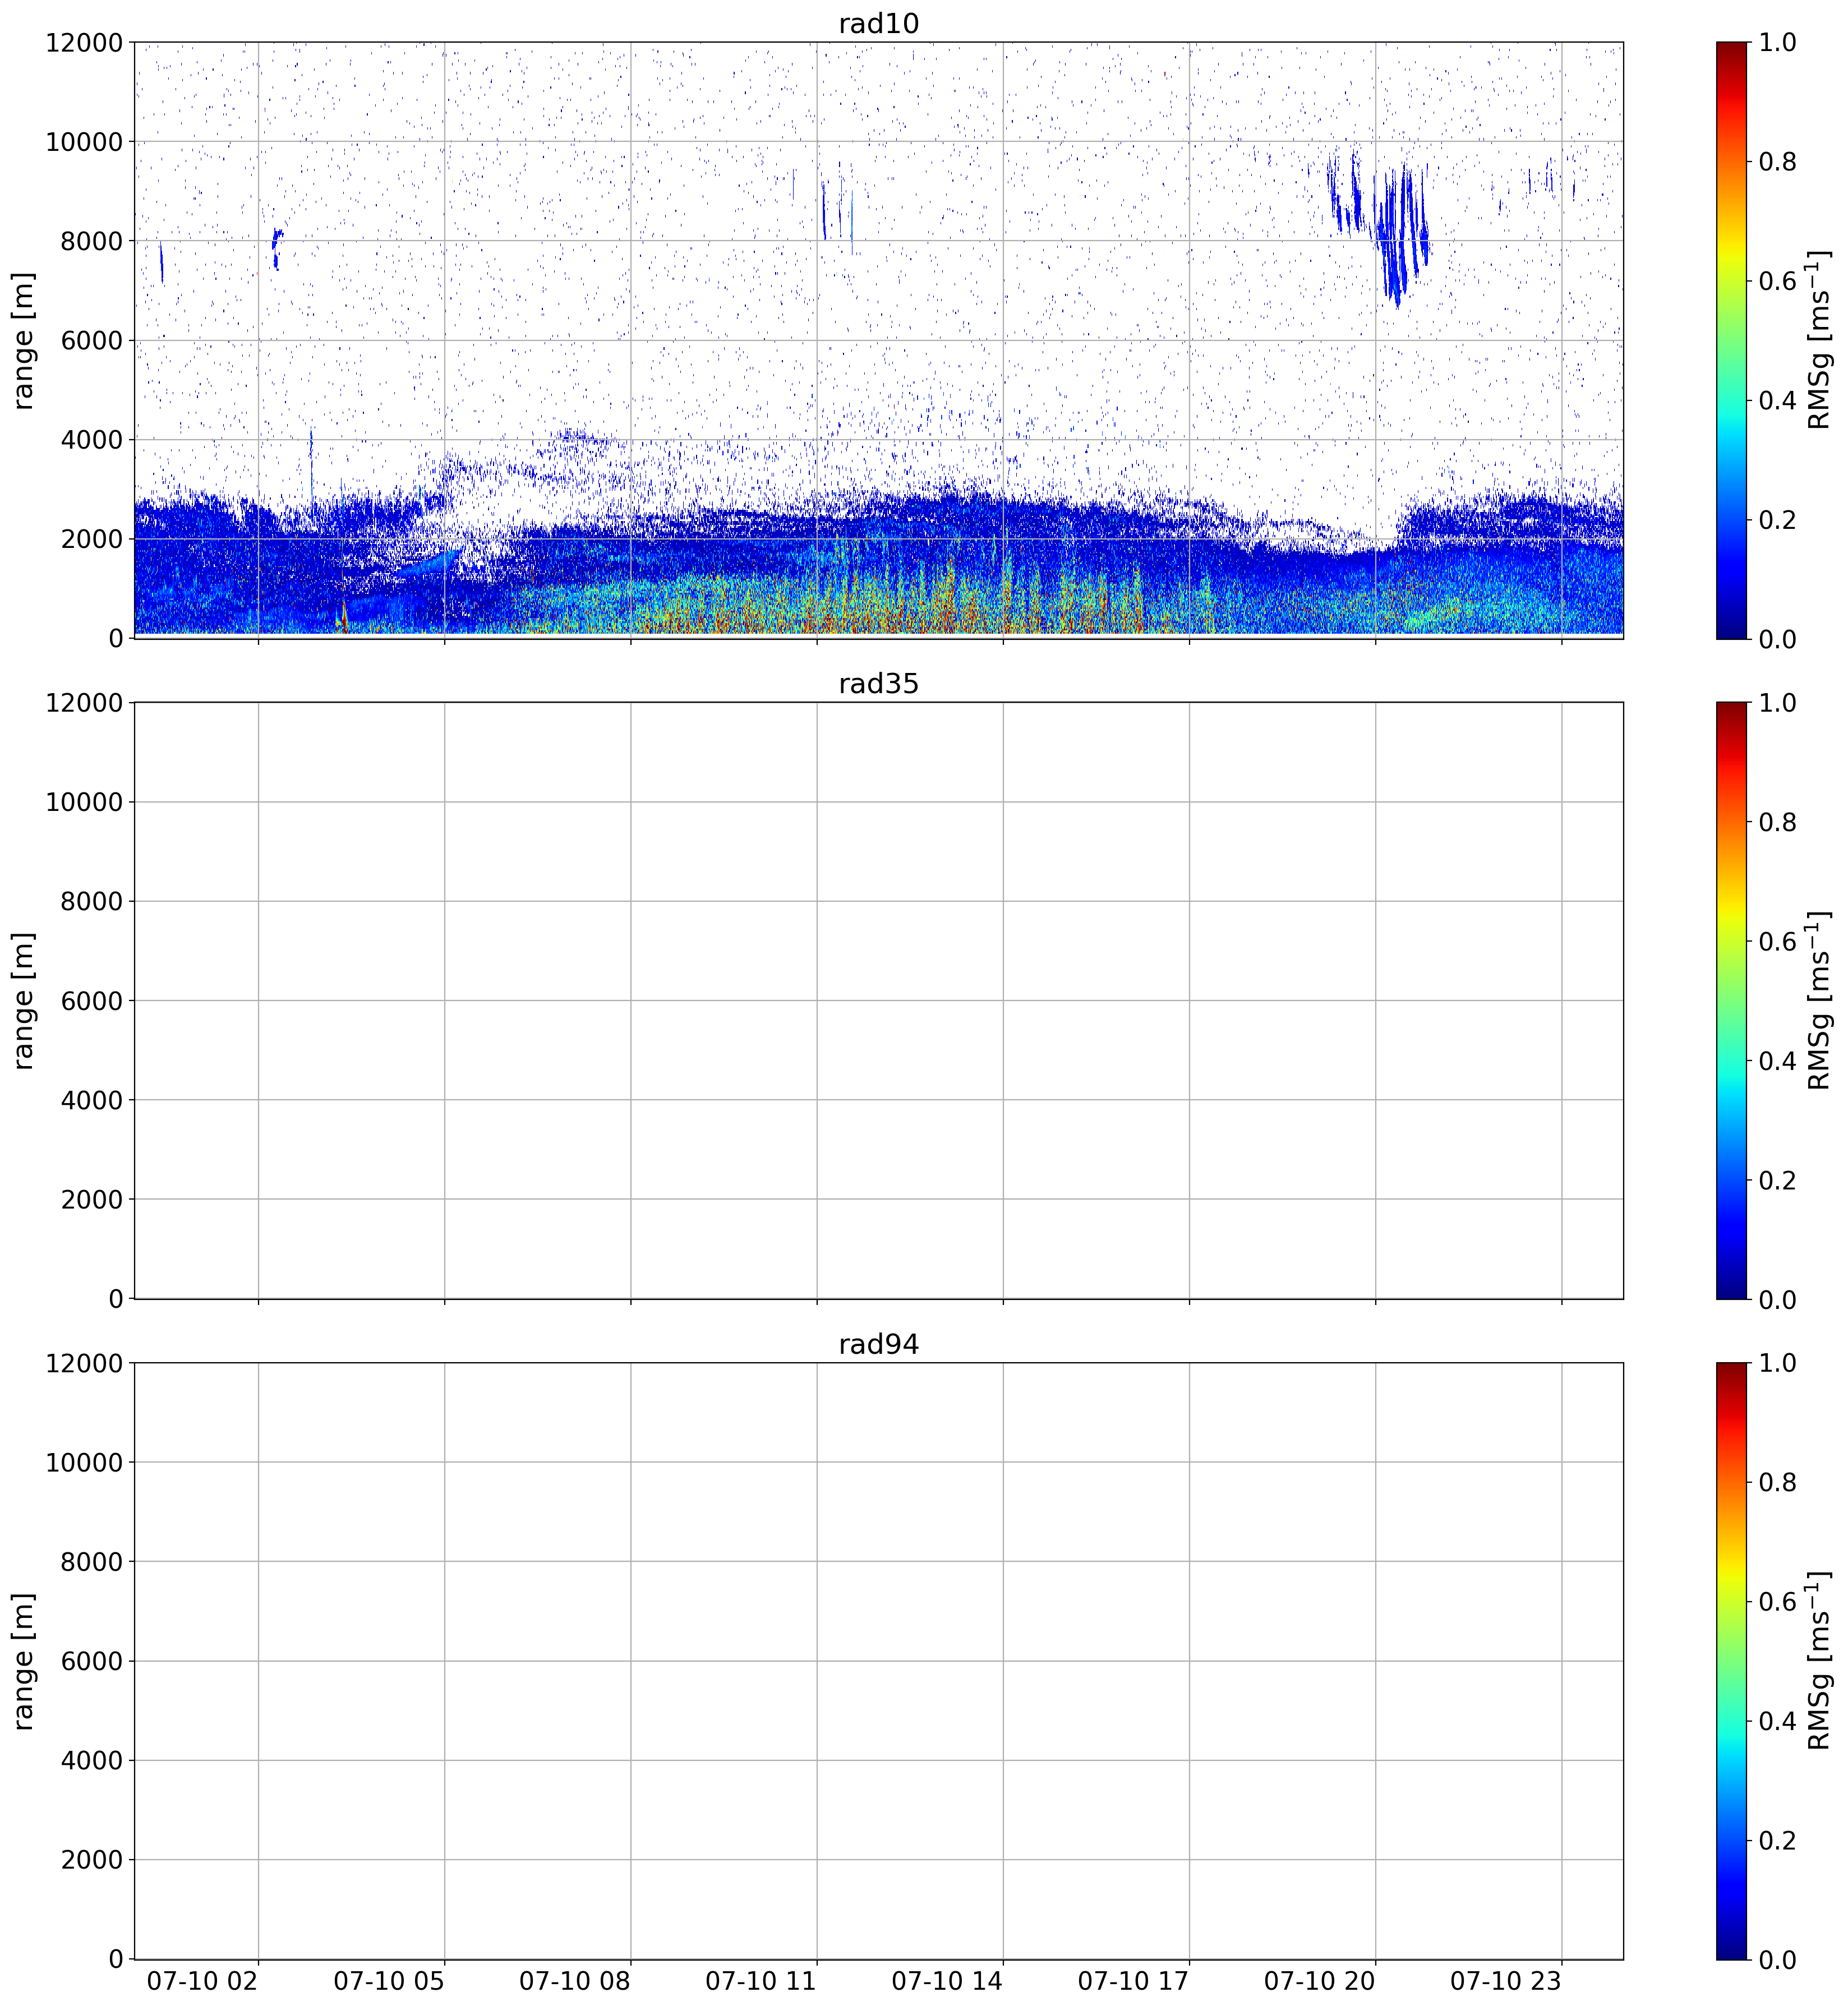
Task: Click the '07-10 08' time tick label
Action: [575, 1981]
